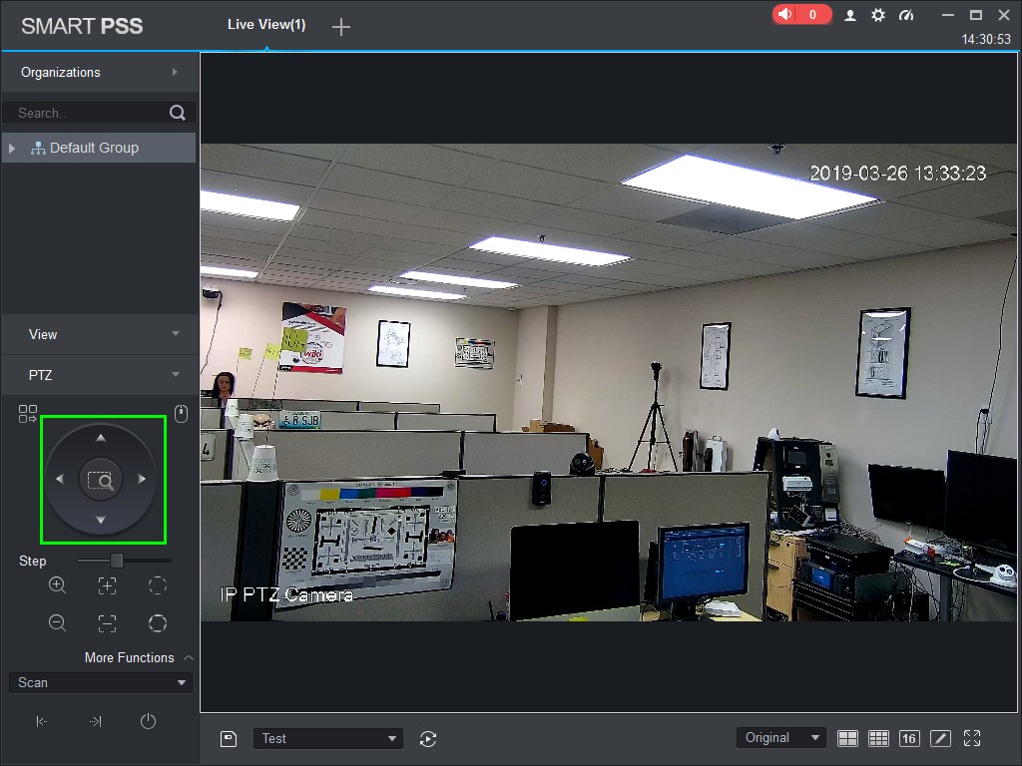Click the iris close circle icon

click(158, 623)
